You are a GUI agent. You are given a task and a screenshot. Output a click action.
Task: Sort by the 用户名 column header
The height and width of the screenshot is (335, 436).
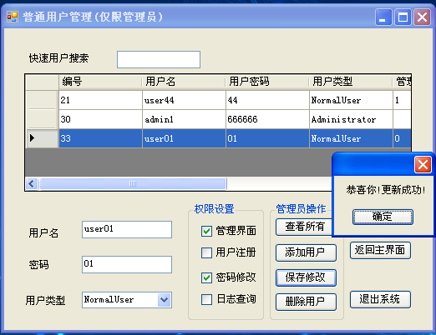(184, 82)
